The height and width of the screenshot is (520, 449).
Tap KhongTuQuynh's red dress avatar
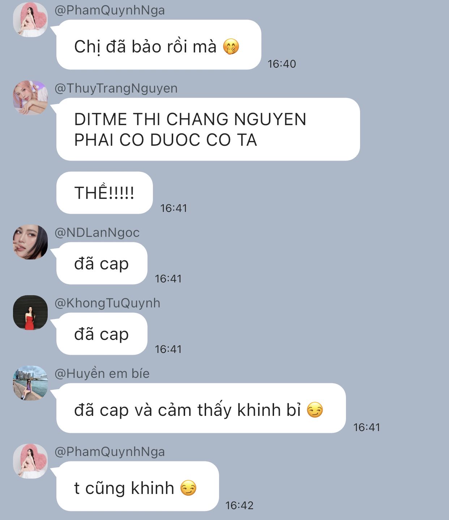click(30, 312)
